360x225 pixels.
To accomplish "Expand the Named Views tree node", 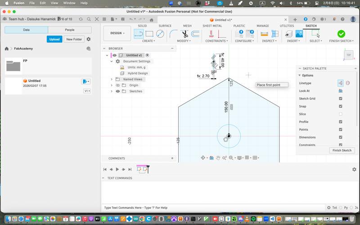I will [x=112, y=79].
